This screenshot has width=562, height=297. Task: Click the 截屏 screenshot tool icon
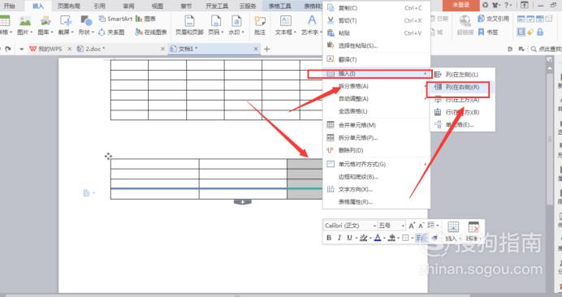point(66,21)
